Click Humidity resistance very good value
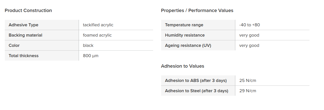Image resolution: width=324 pixels, height=110 pixels. point(249,35)
